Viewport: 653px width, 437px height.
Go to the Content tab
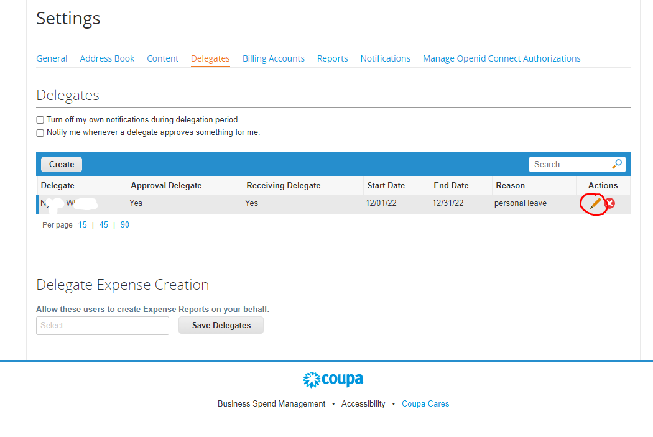pos(163,58)
